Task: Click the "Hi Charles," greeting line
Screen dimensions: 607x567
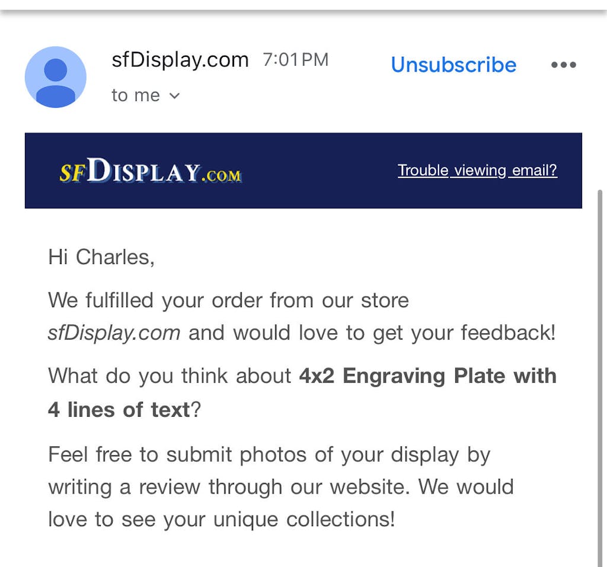Action: point(101,257)
